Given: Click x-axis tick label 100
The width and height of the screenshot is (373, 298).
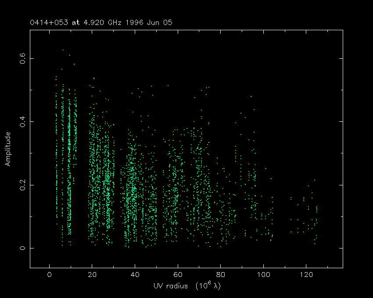Looking at the screenshot, I should (x=263, y=275).
